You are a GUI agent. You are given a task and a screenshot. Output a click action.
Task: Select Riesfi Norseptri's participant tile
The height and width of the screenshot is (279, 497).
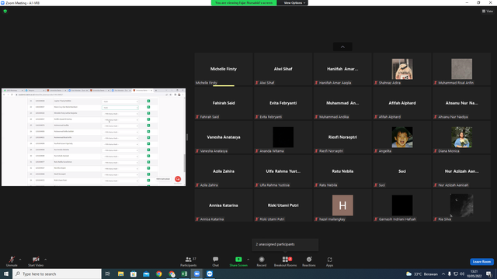[342, 137]
